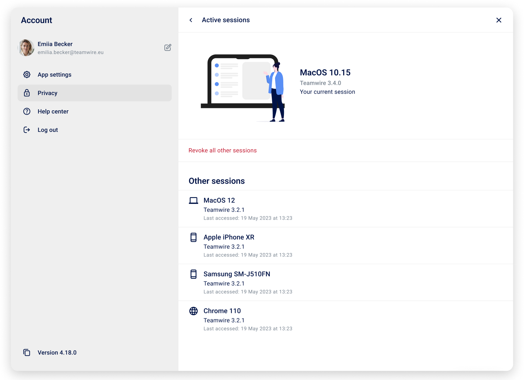Viewport: 524px width, 380px height.
Task: Click the MacOS 12 laptop icon
Action: coord(194,200)
